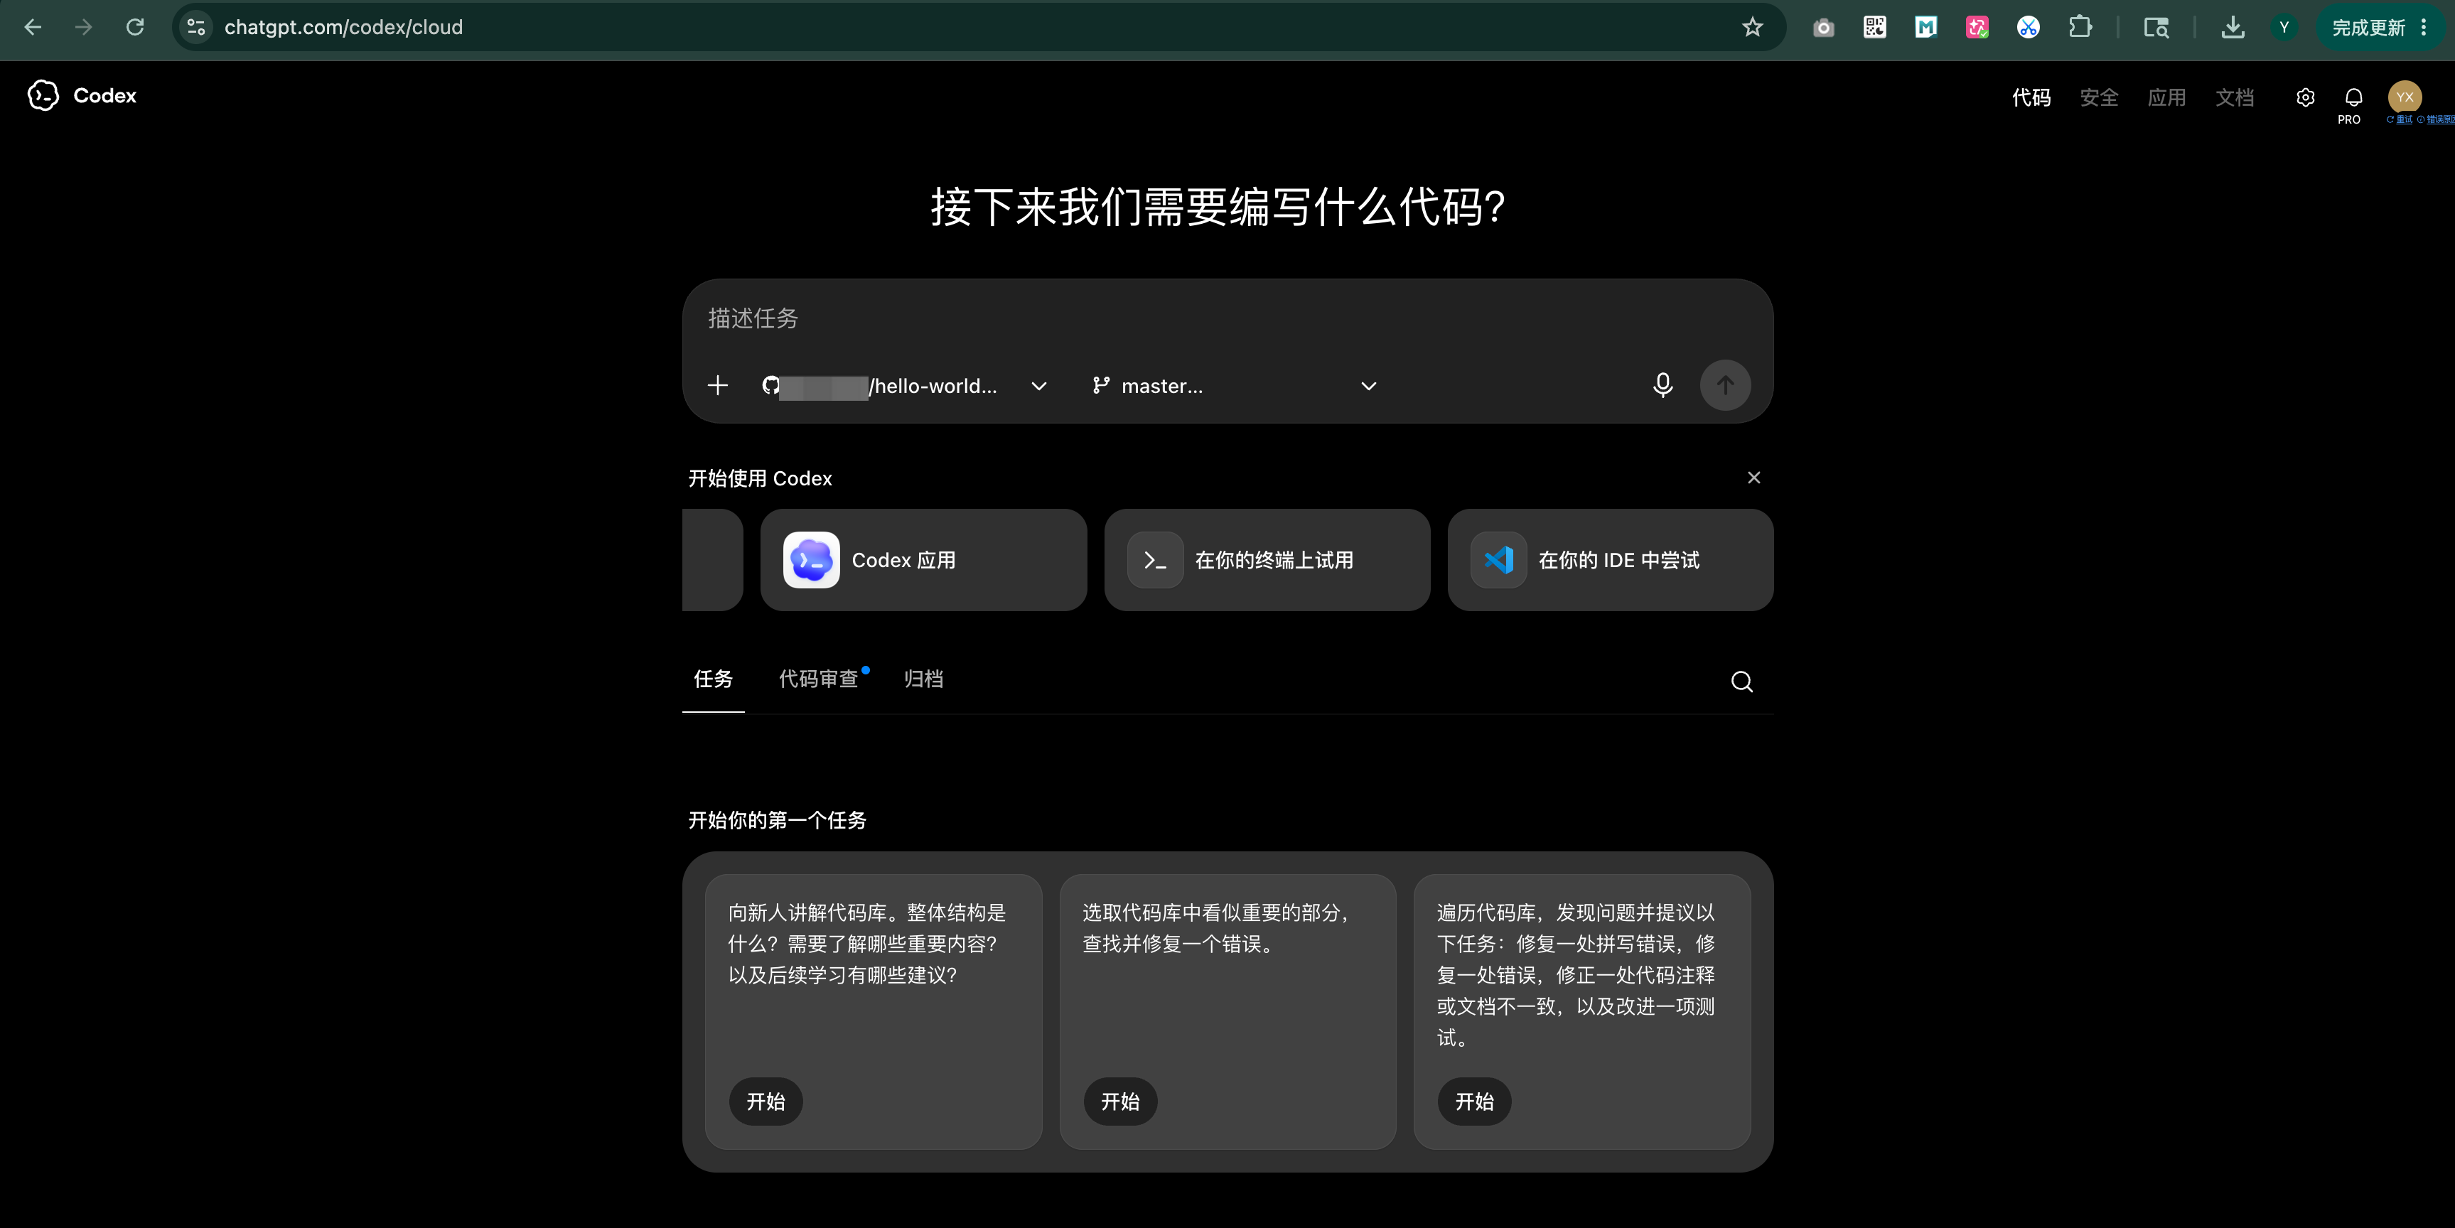Click the PRO badge label
This screenshot has width=2455, height=1228.
(x=2349, y=120)
